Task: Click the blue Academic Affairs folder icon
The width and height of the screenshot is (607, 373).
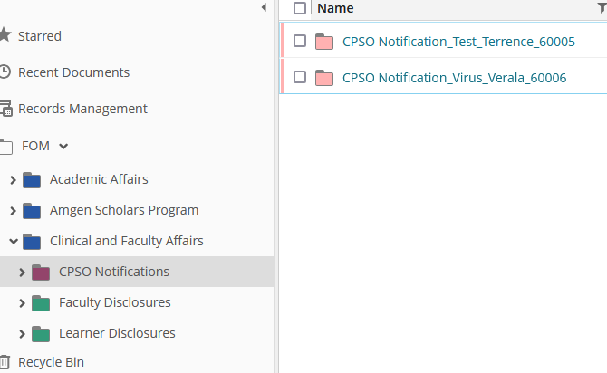Action: point(32,180)
